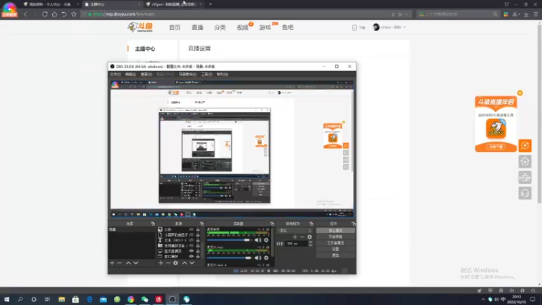The width and height of the screenshot is (542, 305).
Task: Open the 麦克风/Aux audio settings gear
Action: click(x=266, y=258)
